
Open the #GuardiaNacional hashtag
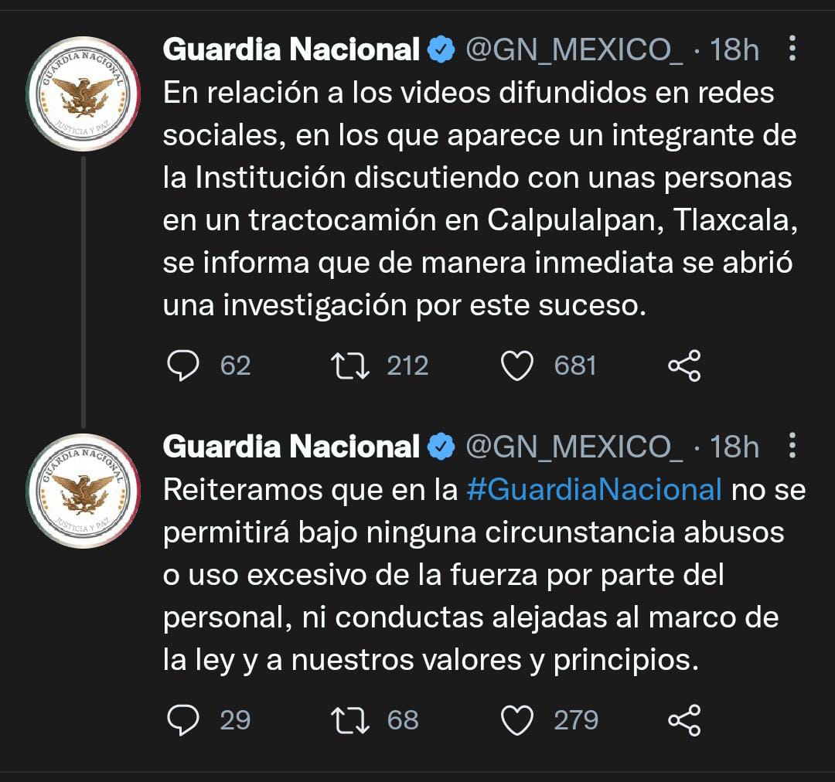click(595, 488)
